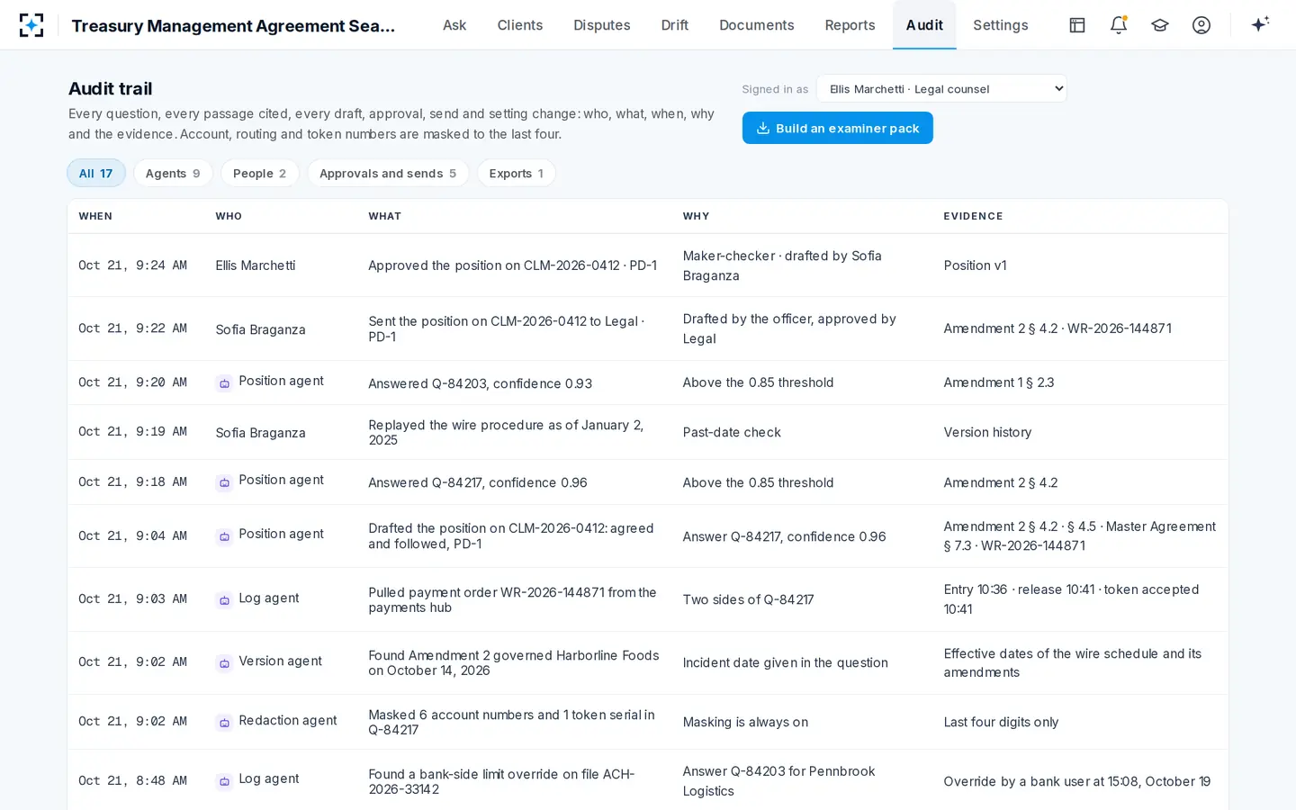
Task: Click the app logo icon
Action: pyautogui.click(x=31, y=25)
